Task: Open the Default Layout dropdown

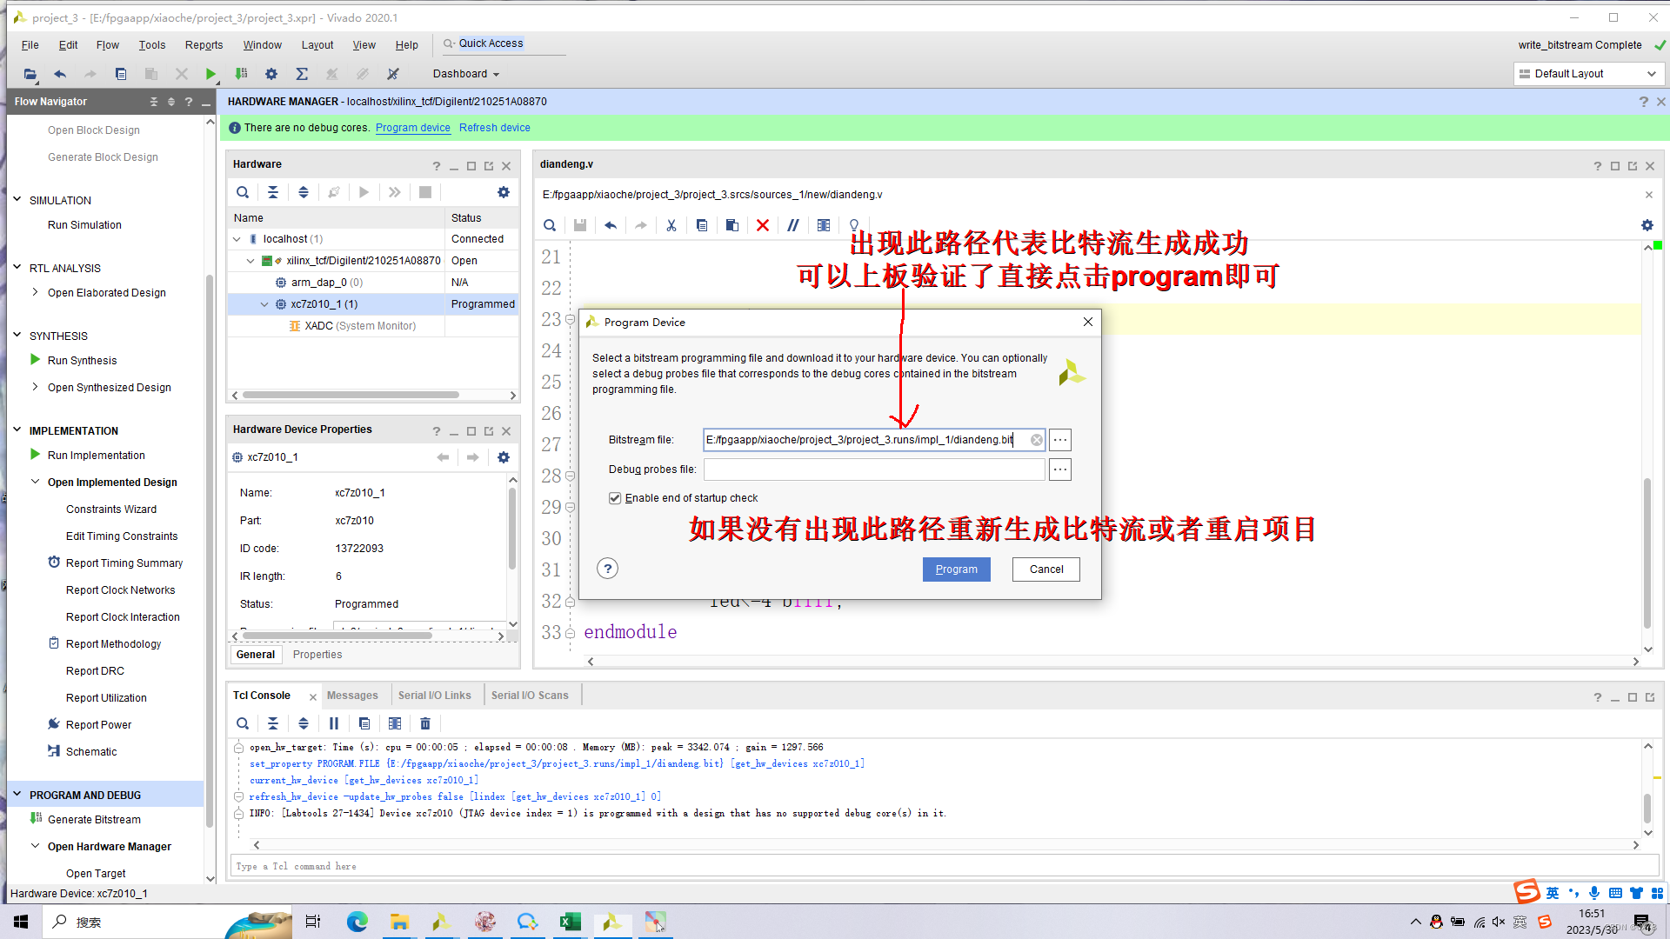Action: [1588, 74]
